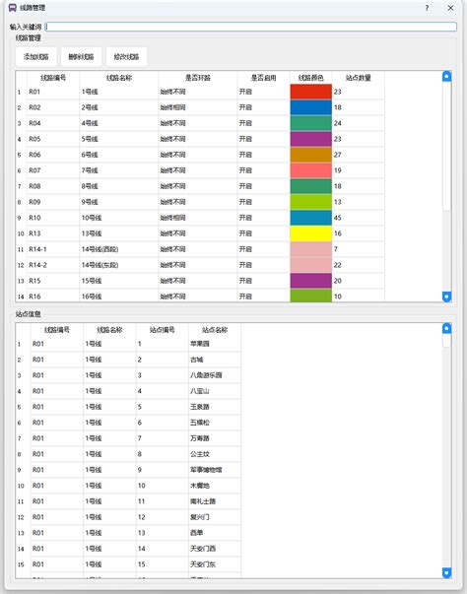Click scroll-up arrow of routes table
The height and width of the screenshot is (594, 467).
pyautogui.click(x=446, y=76)
